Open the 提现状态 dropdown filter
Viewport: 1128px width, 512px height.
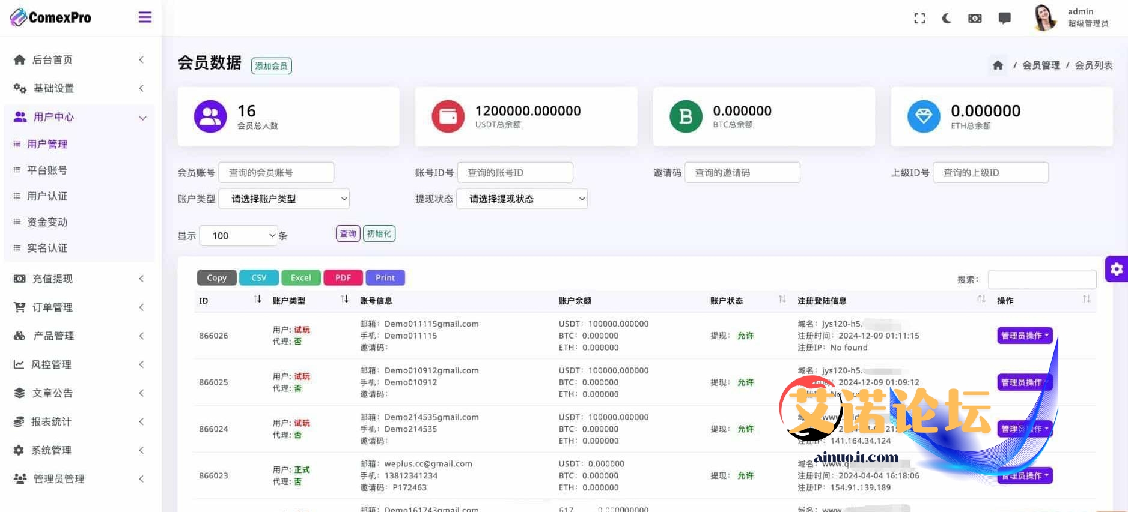click(522, 199)
